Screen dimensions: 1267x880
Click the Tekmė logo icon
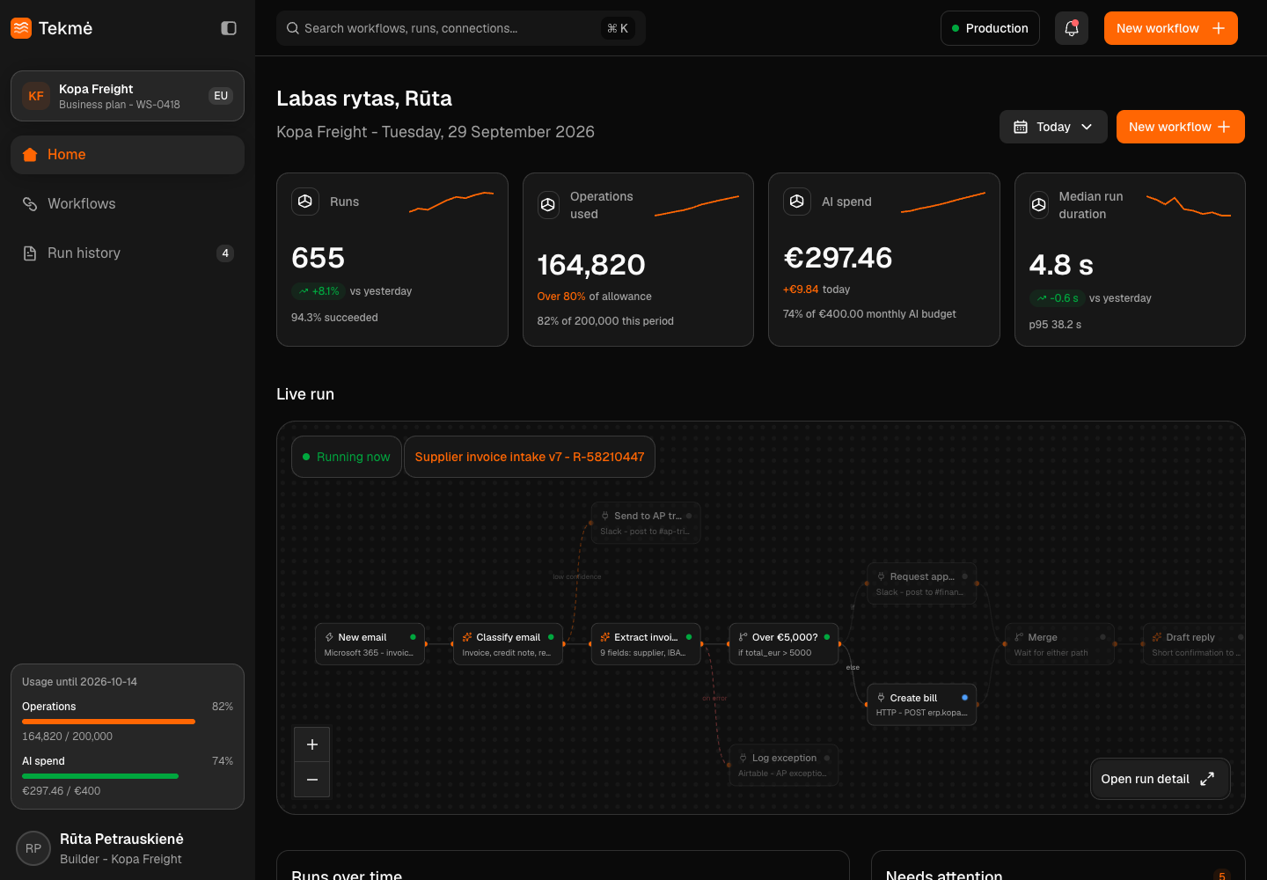click(x=21, y=28)
